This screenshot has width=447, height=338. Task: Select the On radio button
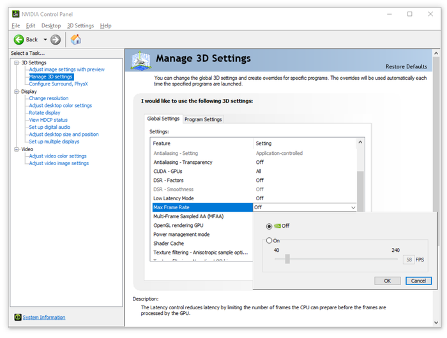[x=269, y=240]
